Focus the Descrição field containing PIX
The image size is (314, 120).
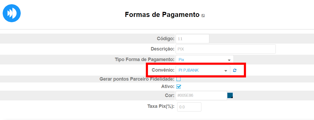225,49
